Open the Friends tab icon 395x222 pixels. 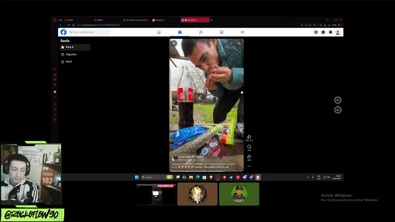coord(201,32)
